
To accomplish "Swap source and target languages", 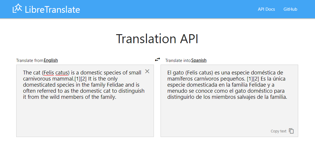I will 157,59.
